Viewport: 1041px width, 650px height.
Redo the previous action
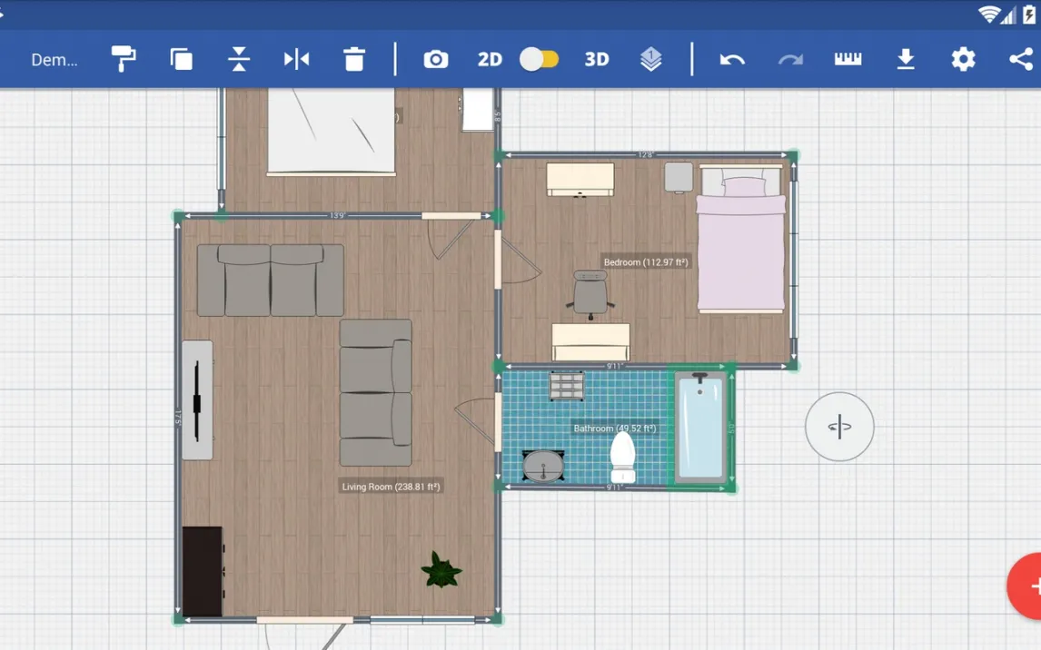pyautogui.click(x=790, y=59)
